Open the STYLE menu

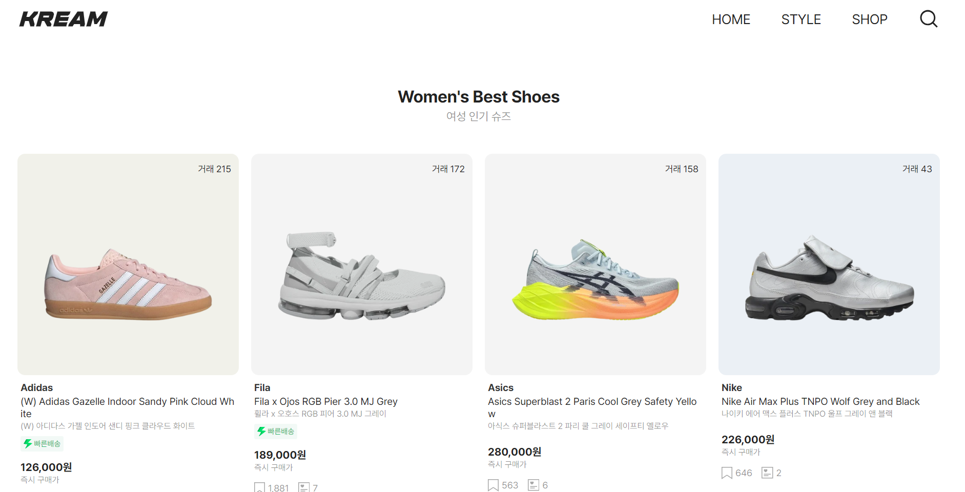point(801,19)
